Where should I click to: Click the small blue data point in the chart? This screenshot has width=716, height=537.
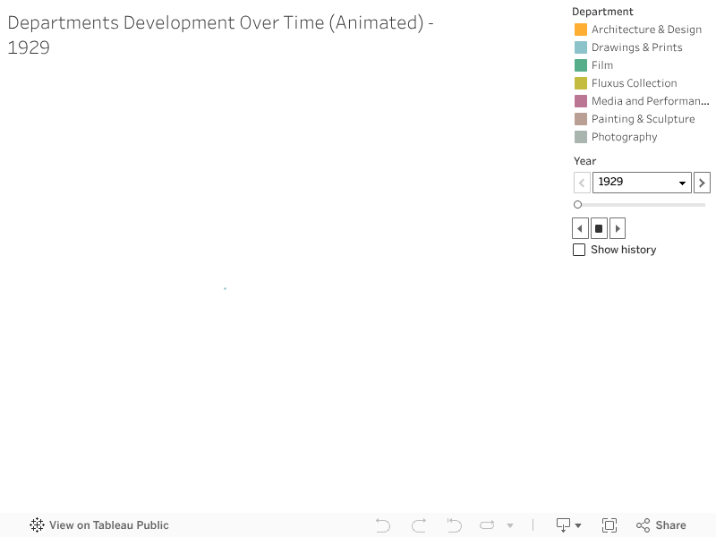click(226, 288)
